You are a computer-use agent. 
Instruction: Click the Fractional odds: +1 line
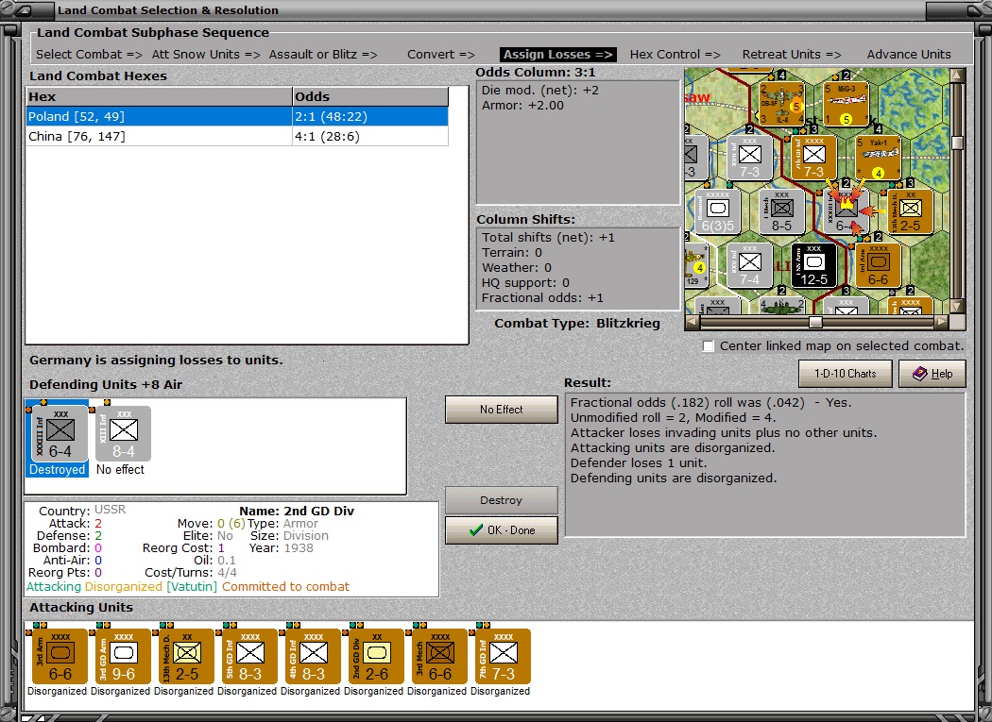(542, 298)
